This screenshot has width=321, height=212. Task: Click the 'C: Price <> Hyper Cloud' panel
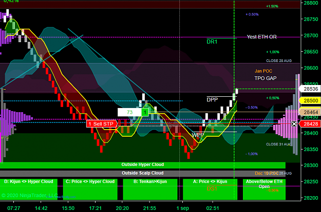90,189
